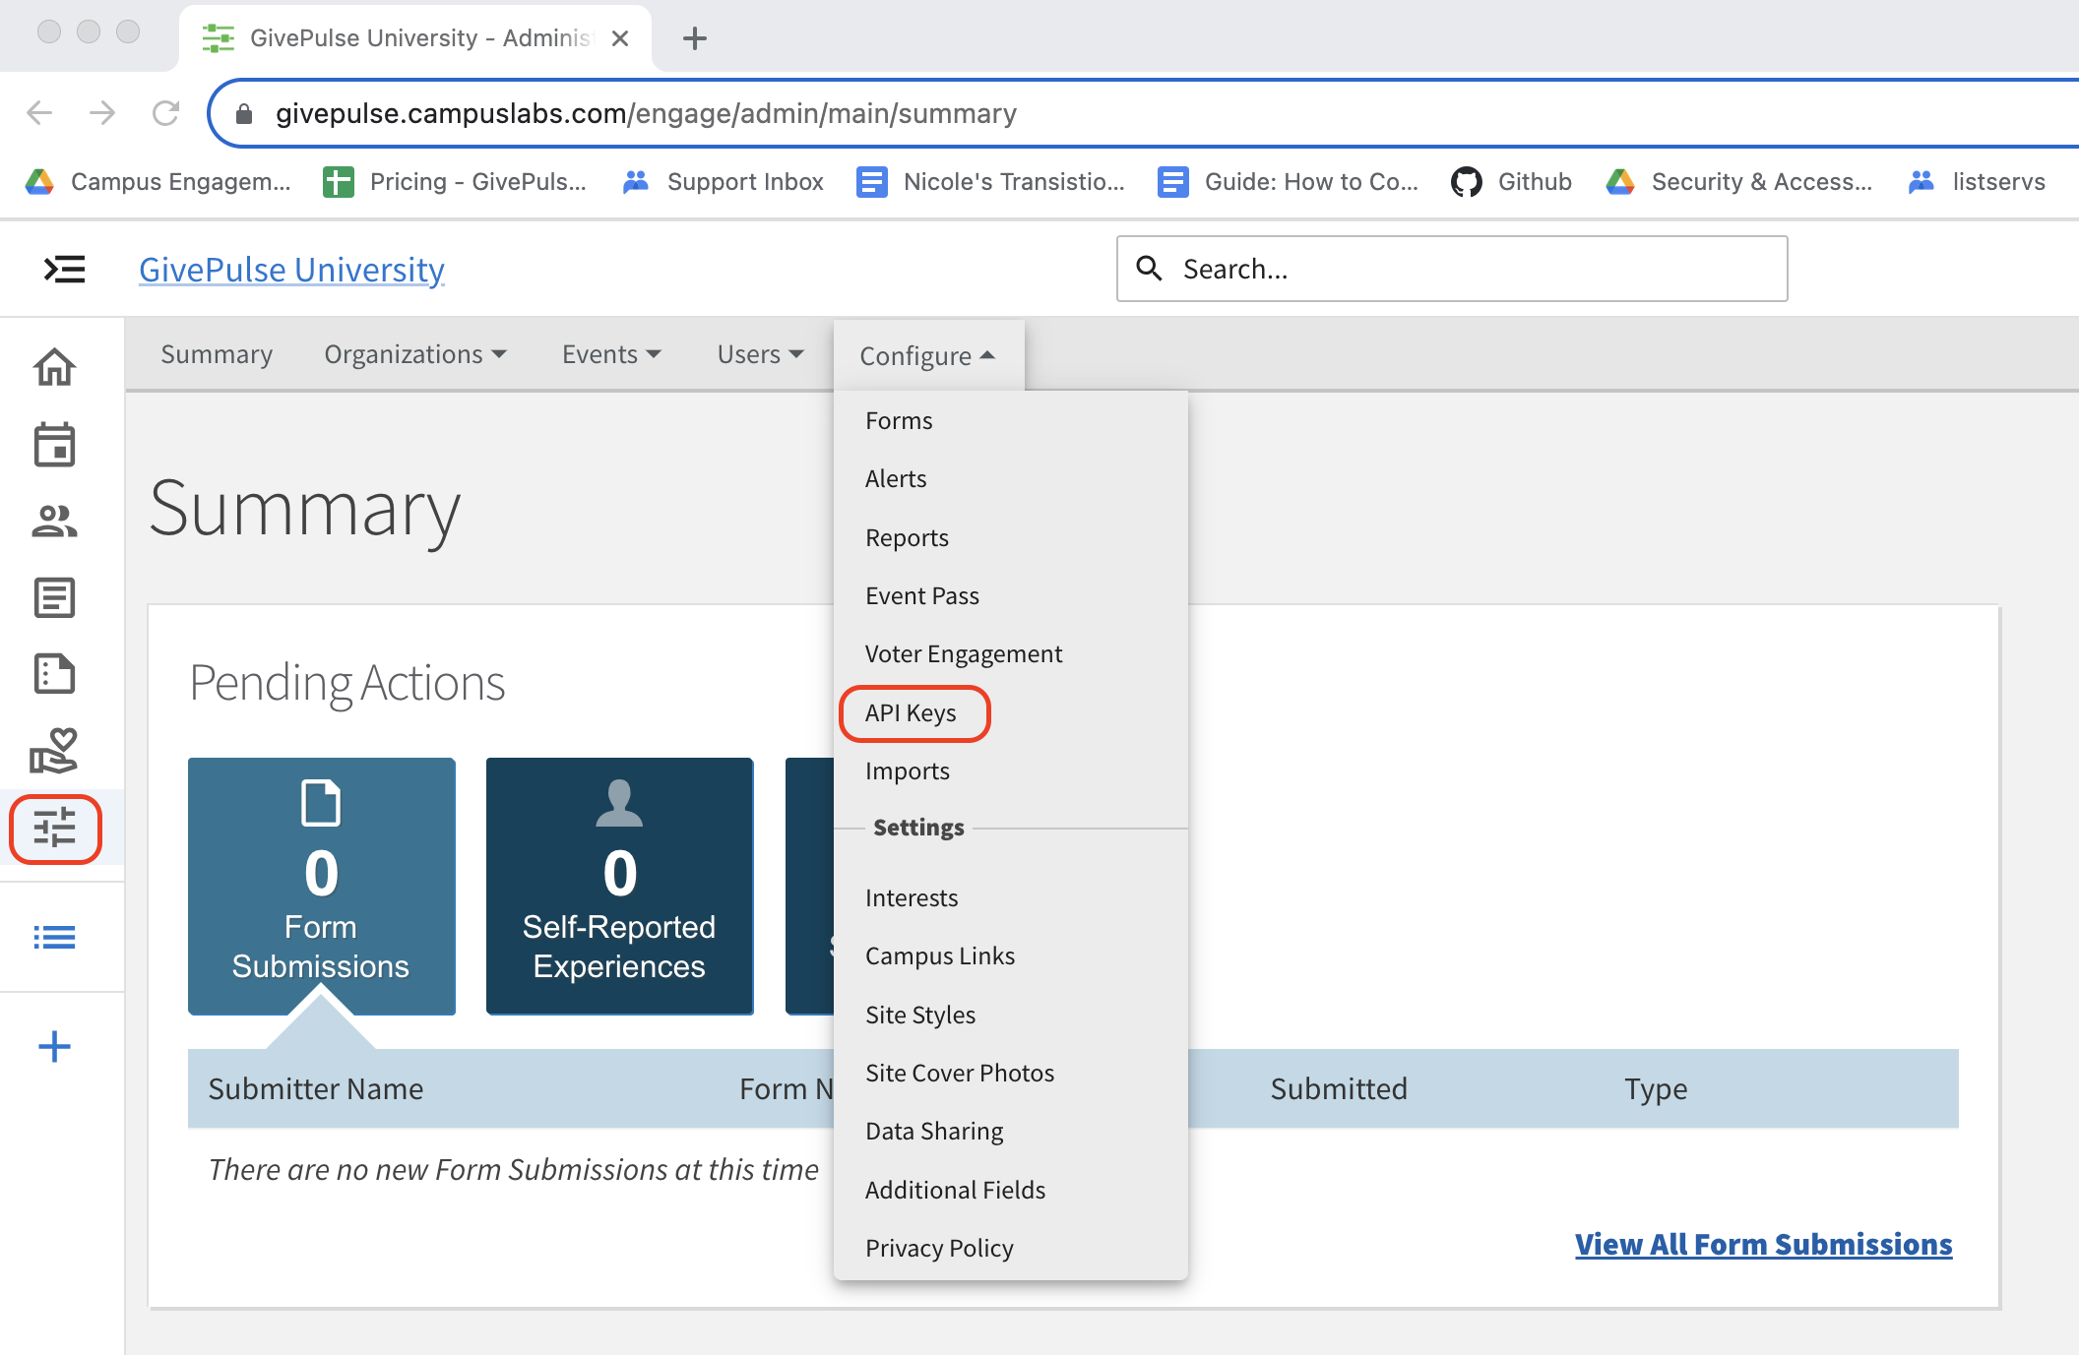Screen dimensions: 2079x1355
Task: Open View All Form Submissions link
Action: [1763, 1244]
